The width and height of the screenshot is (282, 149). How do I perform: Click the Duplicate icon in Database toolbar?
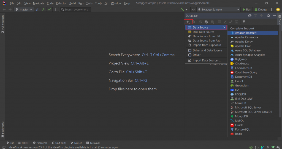pyautogui.click(x=194, y=22)
